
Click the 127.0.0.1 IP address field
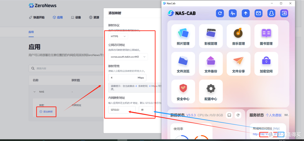tap(122, 110)
